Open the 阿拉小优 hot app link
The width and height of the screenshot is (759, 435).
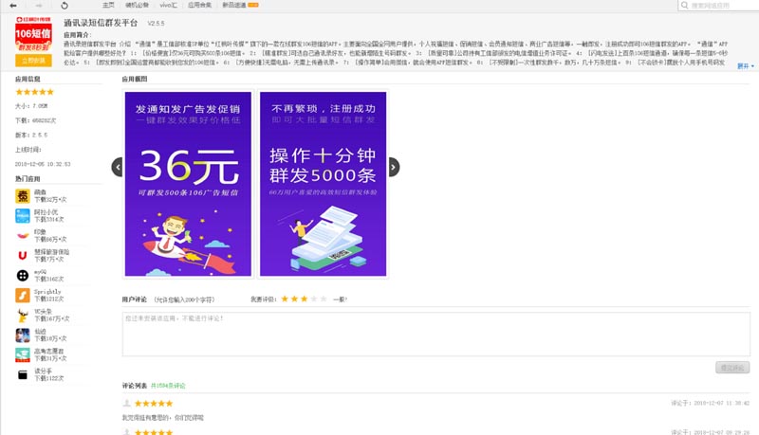tap(46, 212)
